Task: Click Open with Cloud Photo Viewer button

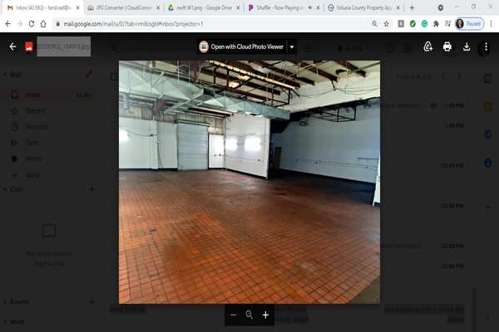Action: 242,47
